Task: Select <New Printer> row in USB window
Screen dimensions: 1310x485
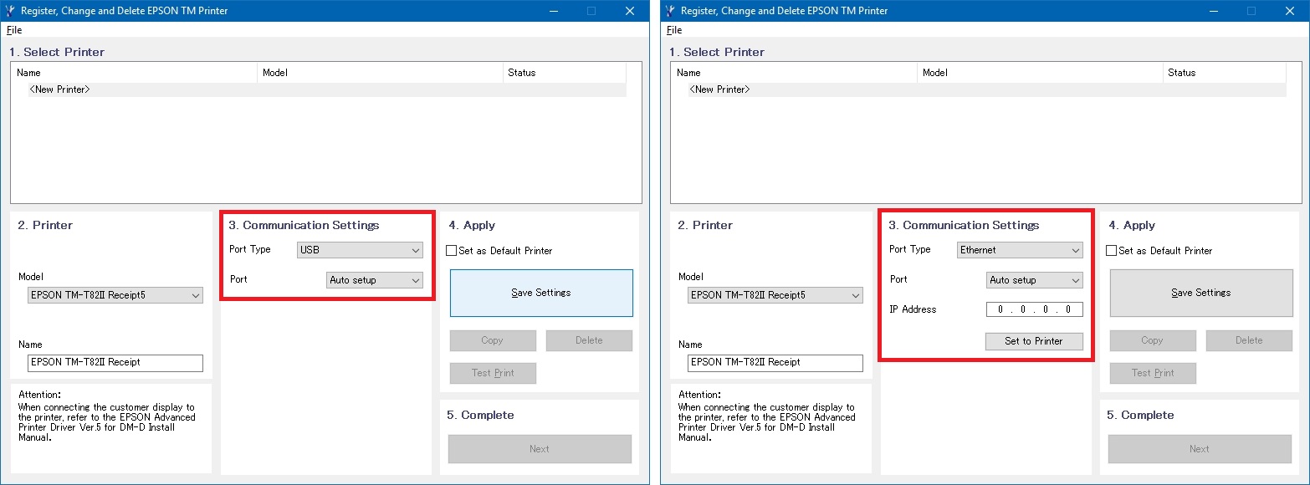Action: coord(327,89)
